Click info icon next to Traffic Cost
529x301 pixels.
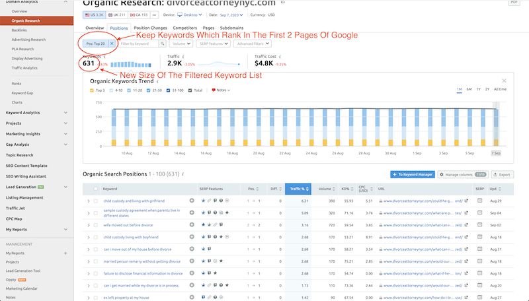[280, 57]
